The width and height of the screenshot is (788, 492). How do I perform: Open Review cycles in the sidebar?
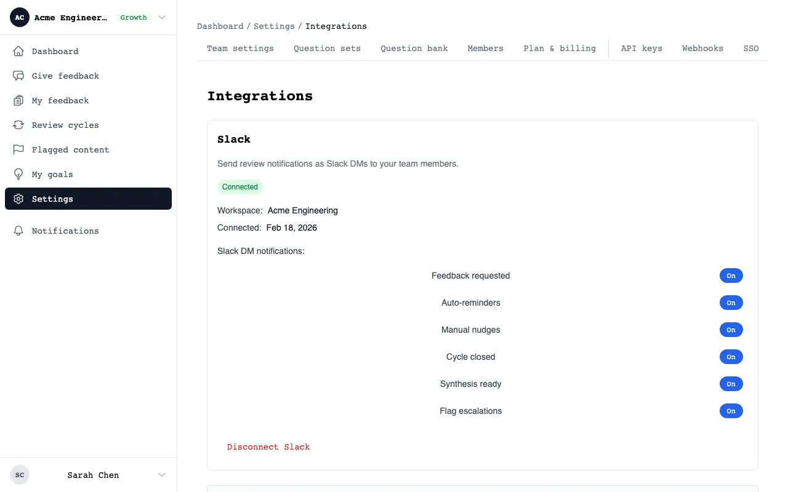[88, 125]
